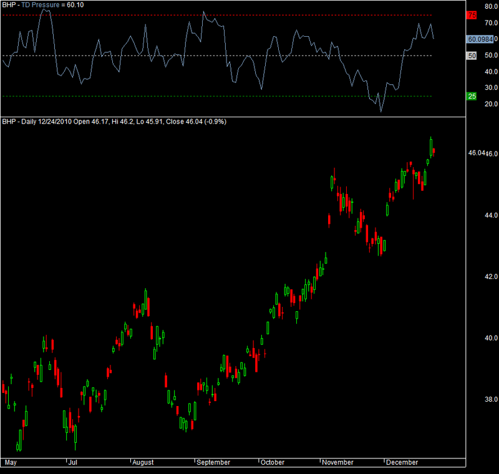Click the August label on the time axis
This screenshot has height=474, width=499.
143,462
